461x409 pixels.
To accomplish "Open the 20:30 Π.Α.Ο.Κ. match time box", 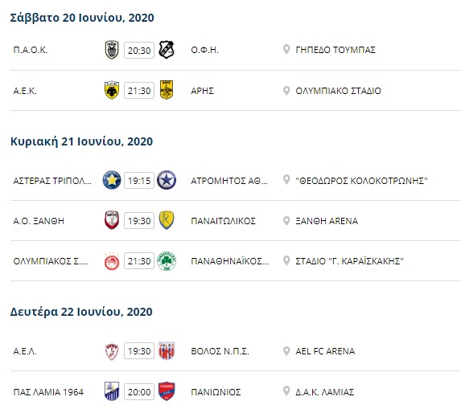I will 139,51.
